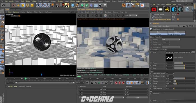Toggle the Z axis lock

(47, 5)
